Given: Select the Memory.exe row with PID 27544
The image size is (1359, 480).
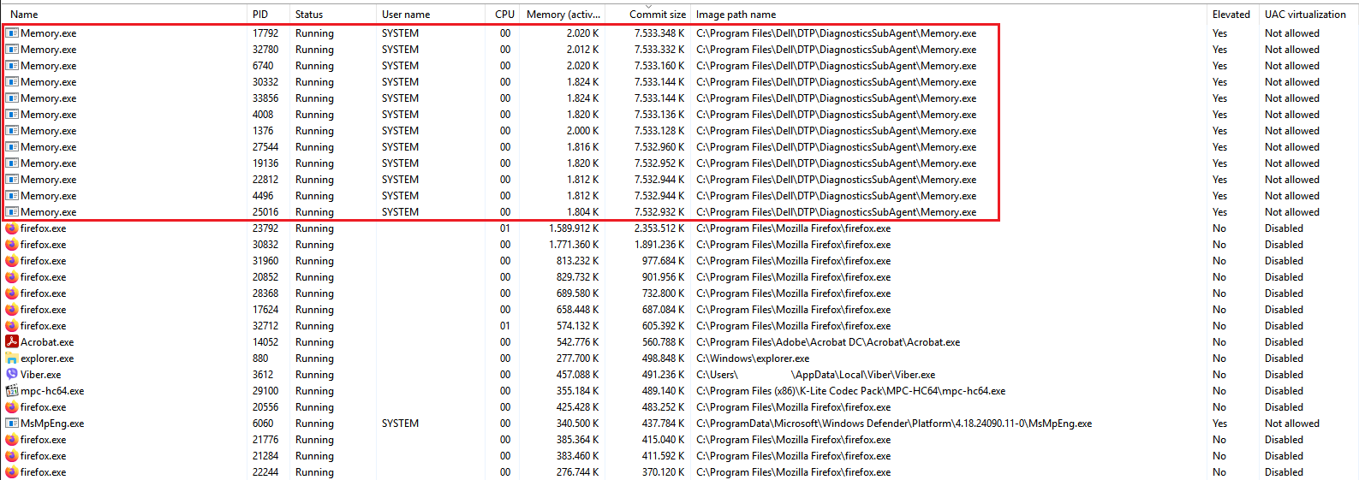Looking at the screenshot, I should [679, 147].
